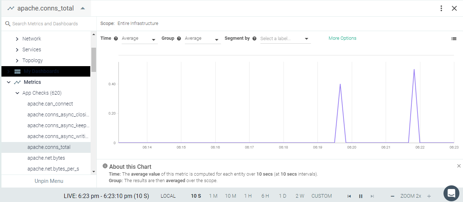Click the chart peak before 06:20
The height and width of the screenshot is (202, 463).
coord(340,84)
